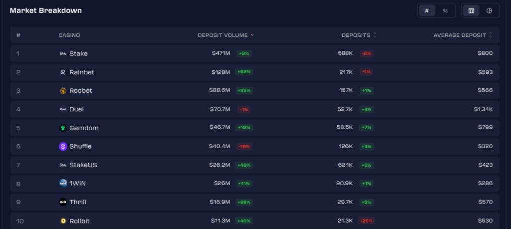
Task: Click the 157K deposits value
Action: (346, 90)
